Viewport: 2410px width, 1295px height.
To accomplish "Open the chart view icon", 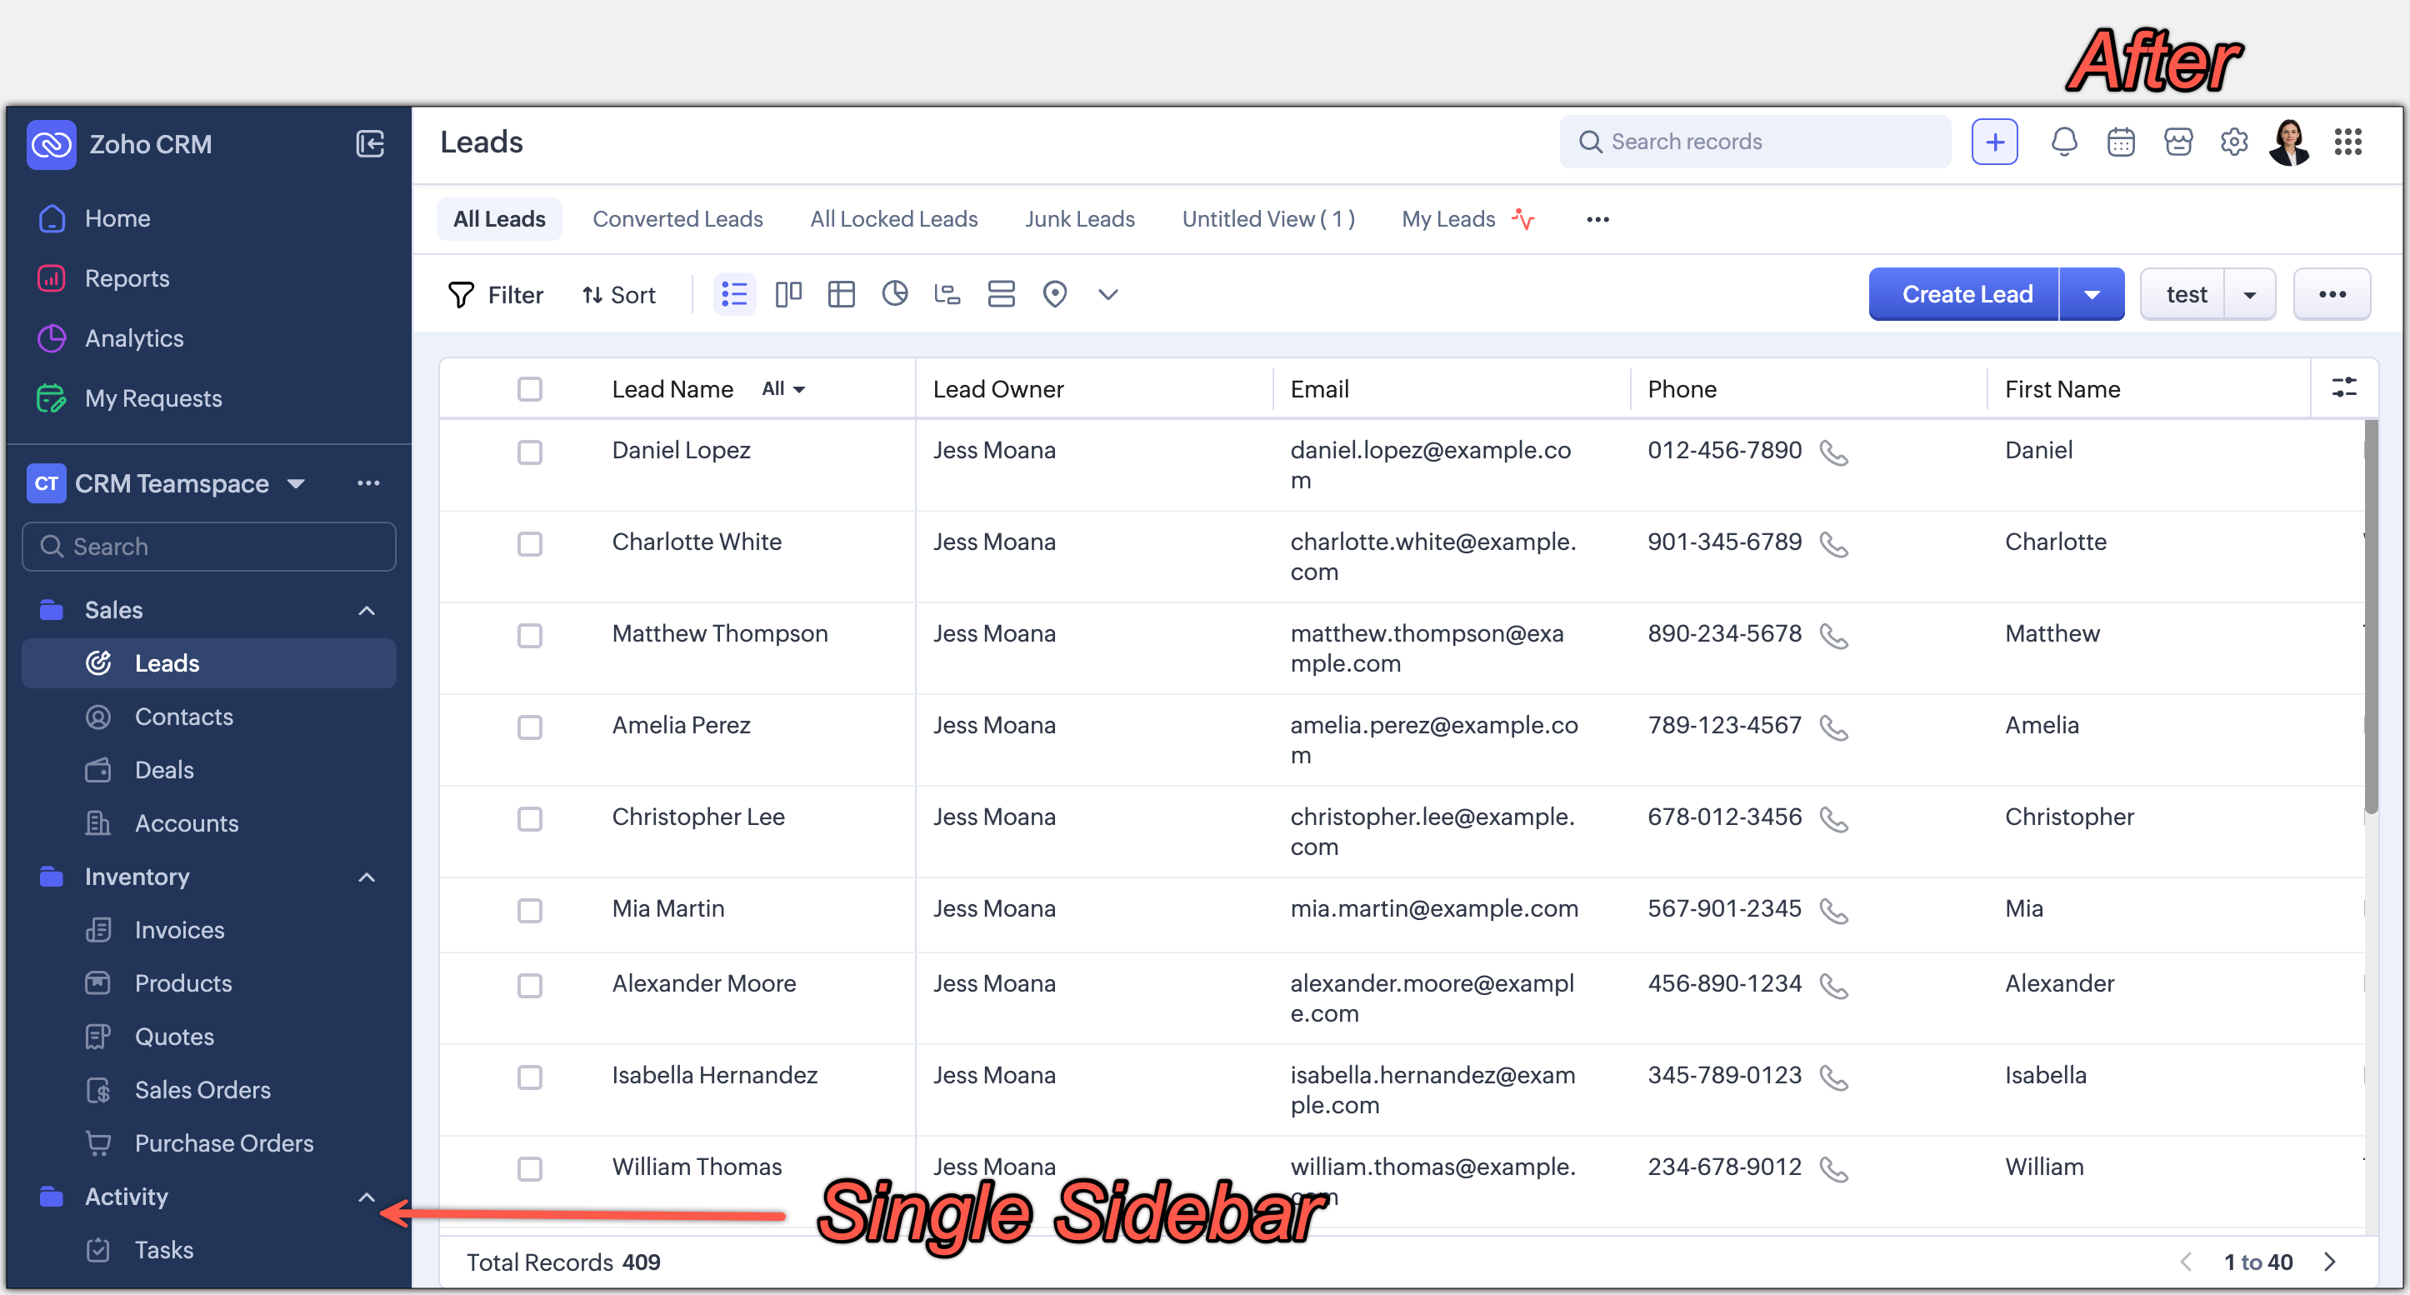I will [894, 295].
